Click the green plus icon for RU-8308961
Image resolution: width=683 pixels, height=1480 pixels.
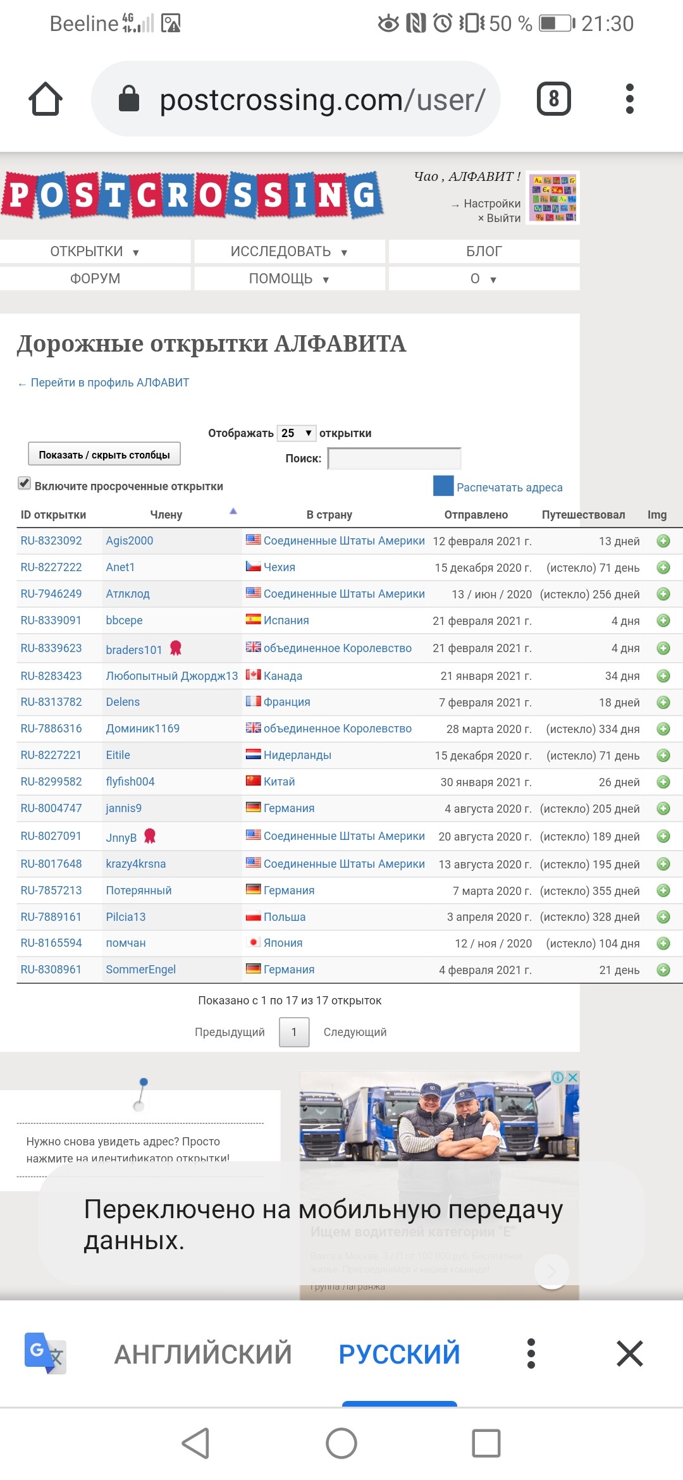(663, 970)
